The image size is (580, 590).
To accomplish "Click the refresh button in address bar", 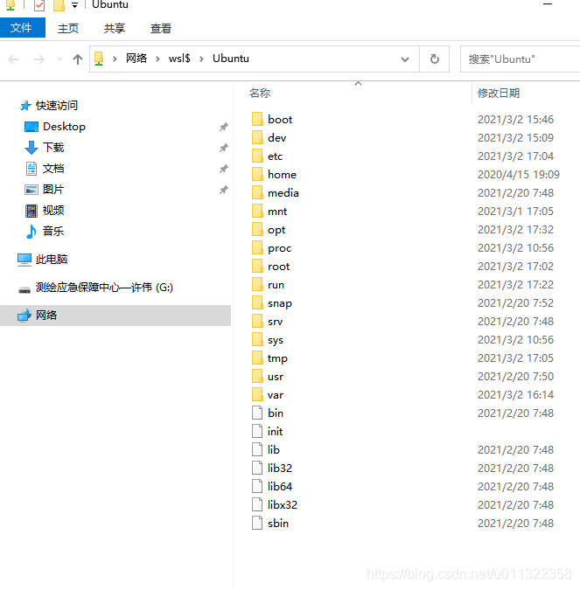I will [x=434, y=59].
